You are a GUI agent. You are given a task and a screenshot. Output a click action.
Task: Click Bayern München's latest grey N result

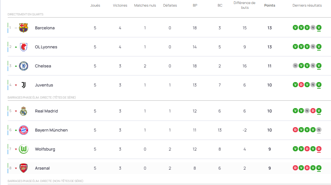(x=319, y=130)
